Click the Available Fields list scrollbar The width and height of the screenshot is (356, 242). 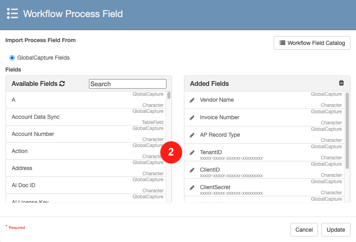coord(169,95)
